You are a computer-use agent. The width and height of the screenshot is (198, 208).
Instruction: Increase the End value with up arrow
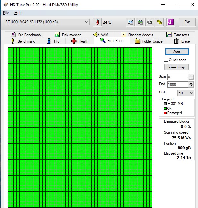(x=191, y=83)
